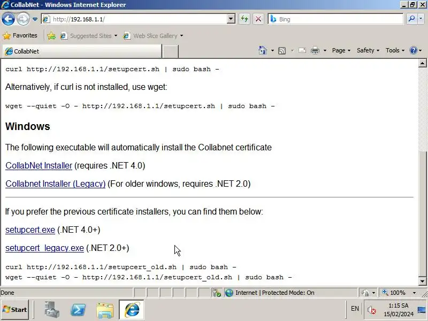This screenshot has height=321, width=428.
Task: Click the Stop loading red X icon
Action: [258, 19]
